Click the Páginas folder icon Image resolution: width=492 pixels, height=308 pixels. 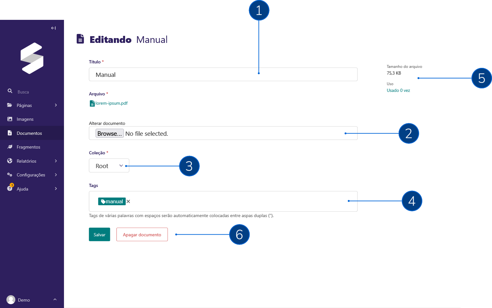click(10, 105)
